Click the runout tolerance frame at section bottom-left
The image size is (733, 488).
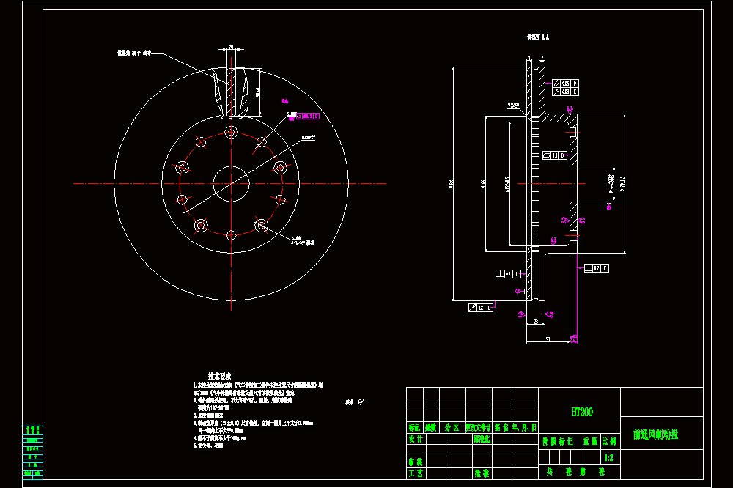click(x=481, y=308)
